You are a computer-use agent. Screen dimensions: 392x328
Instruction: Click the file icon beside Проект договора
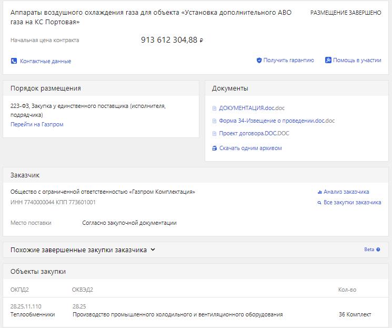pyautogui.click(x=214, y=134)
